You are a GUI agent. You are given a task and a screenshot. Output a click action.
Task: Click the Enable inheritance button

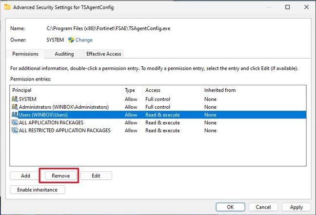38,190
